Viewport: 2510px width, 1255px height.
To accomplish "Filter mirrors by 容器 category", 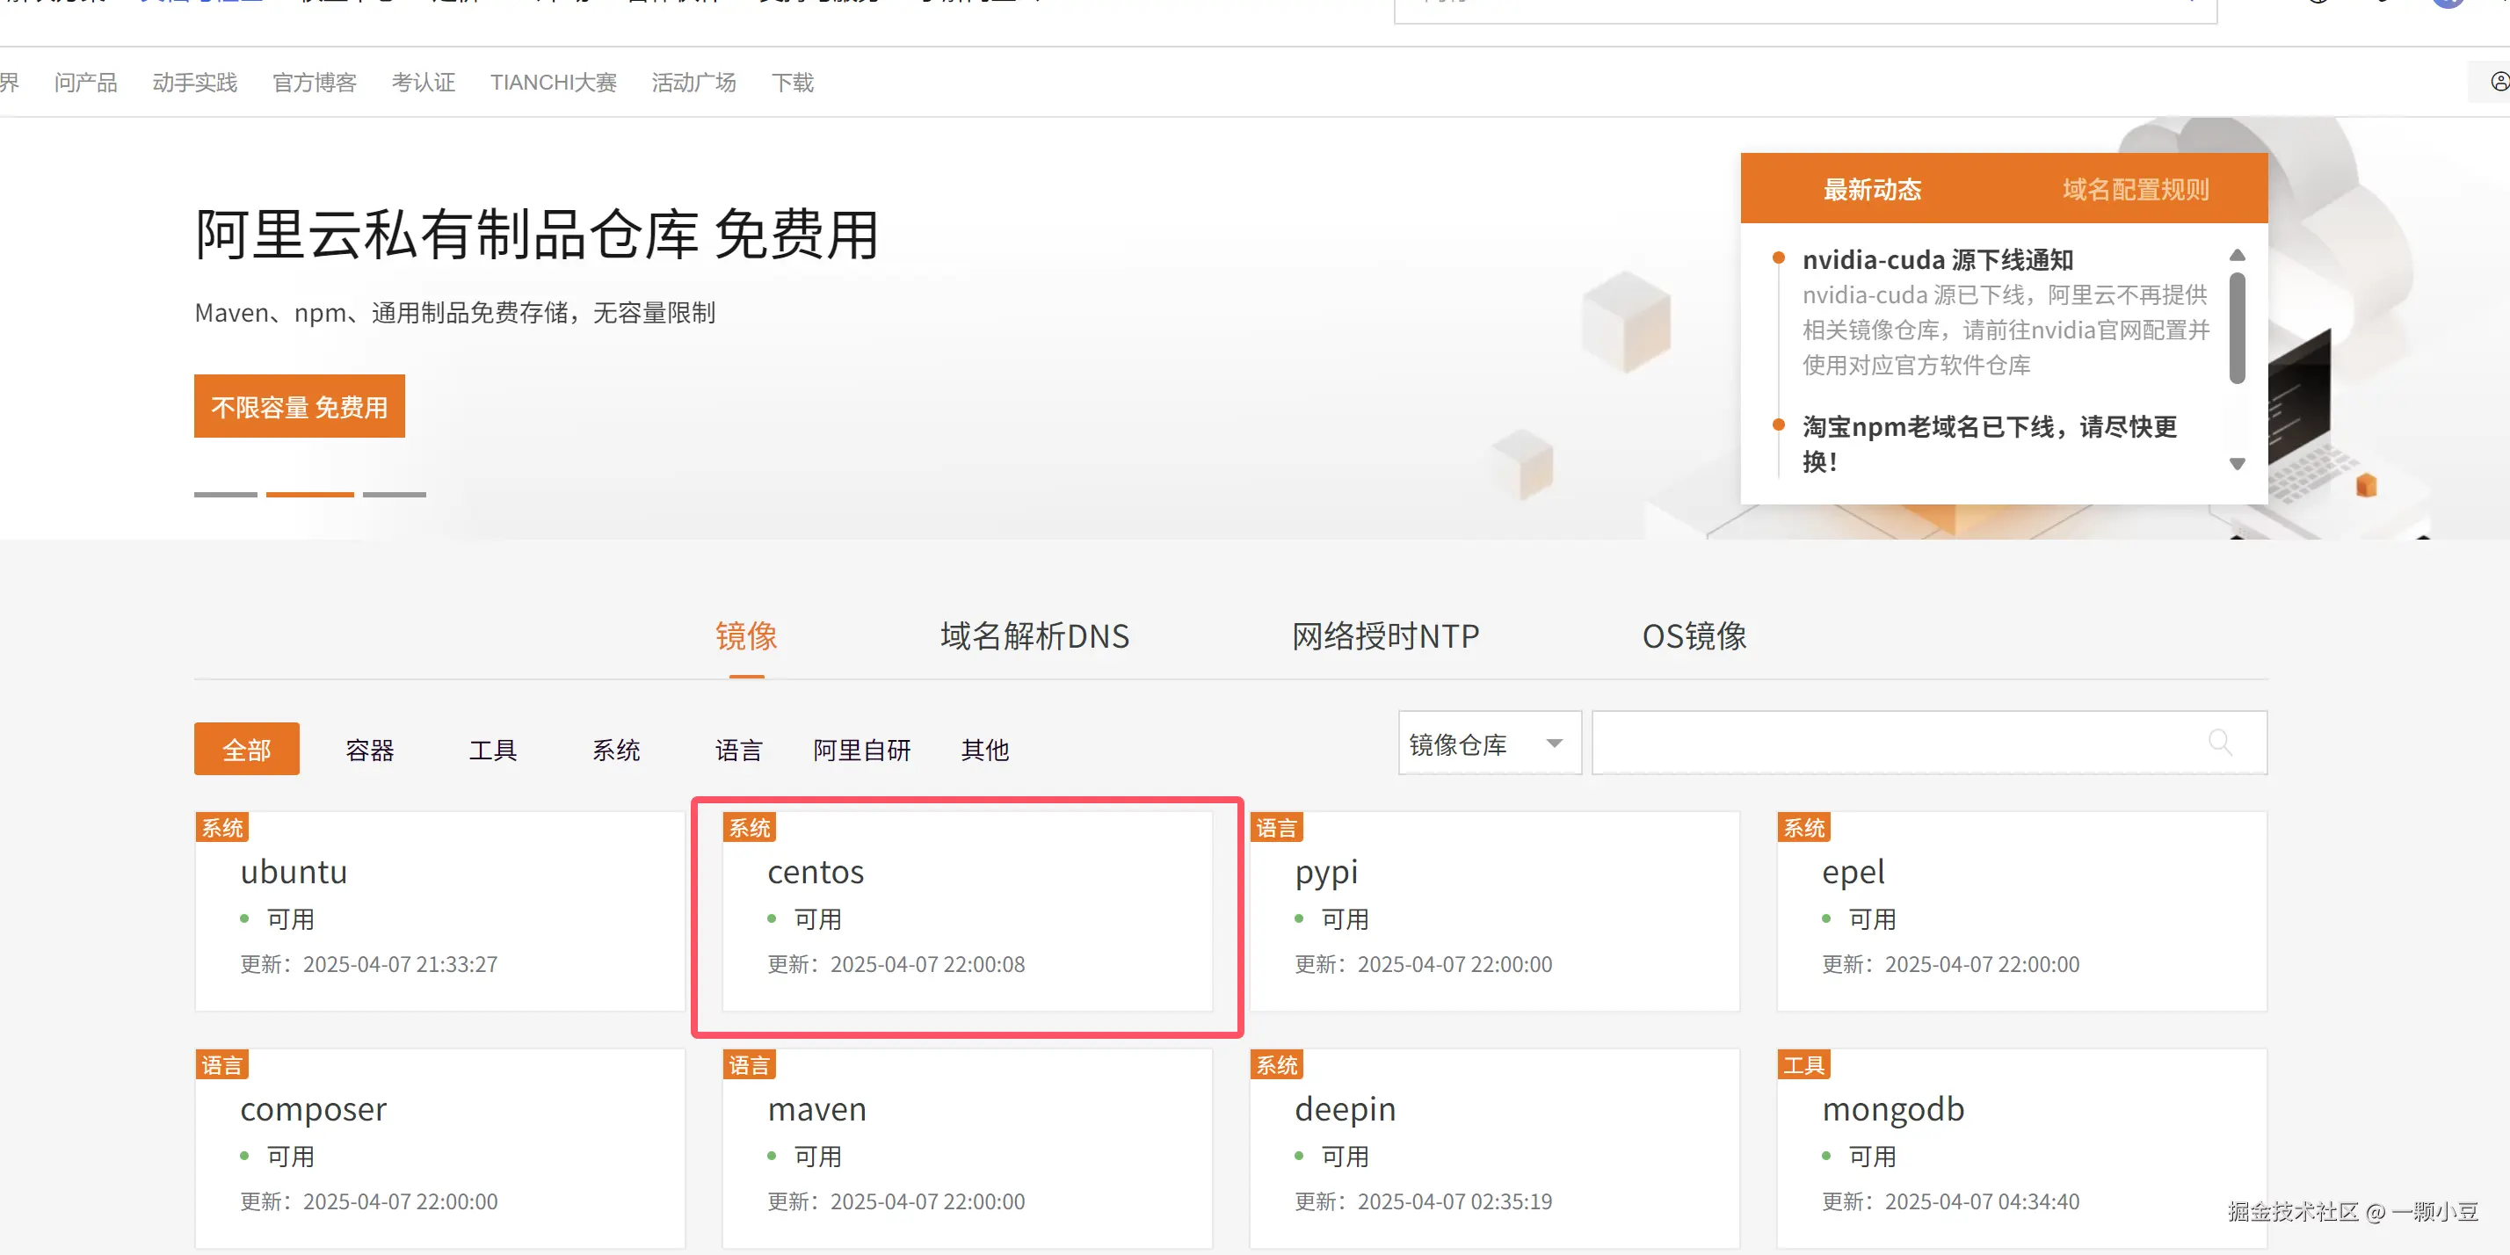I will (x=369, y=750).
